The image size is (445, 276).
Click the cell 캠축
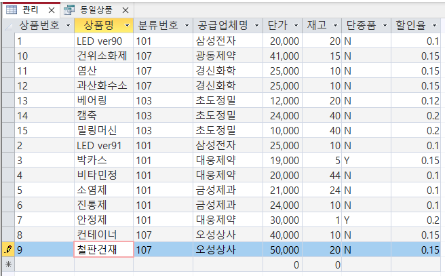(x=104, y=115)
